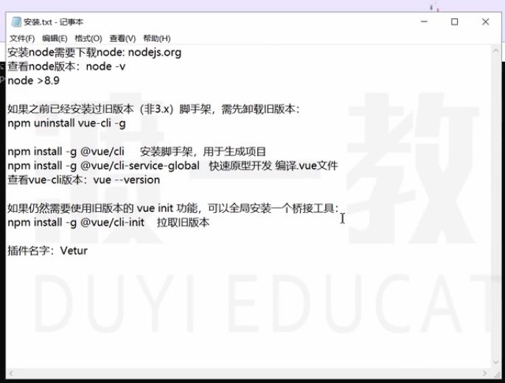Open the 编辑(E) menu
The width and height of the screenshot is (505, 383).
(55, 38)
